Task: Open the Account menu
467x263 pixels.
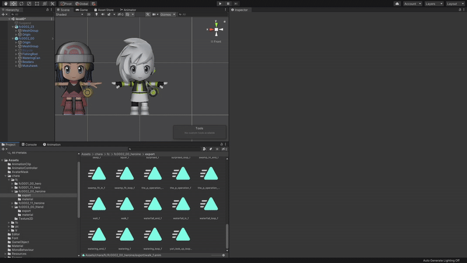Action: (412, 4)
